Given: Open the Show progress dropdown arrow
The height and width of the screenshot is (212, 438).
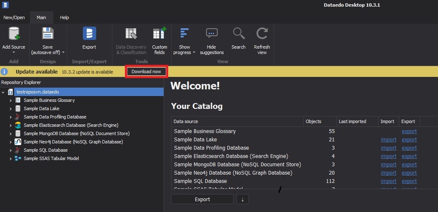Looking at the screenshot, I should point(194,52).
